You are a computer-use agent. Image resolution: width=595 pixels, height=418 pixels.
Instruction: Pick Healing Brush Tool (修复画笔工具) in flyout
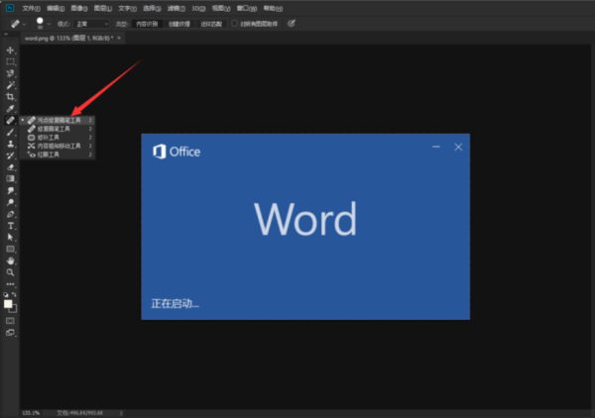[57, 129]
